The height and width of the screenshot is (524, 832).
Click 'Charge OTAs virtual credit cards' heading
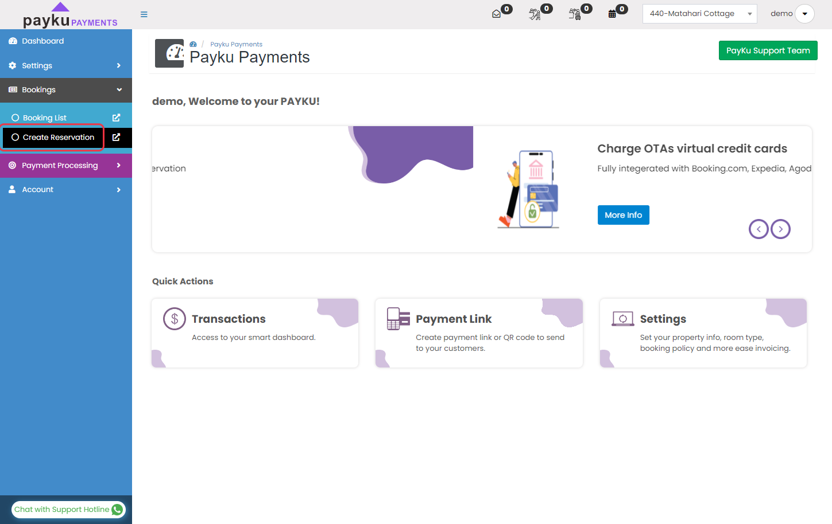point(692,148)
